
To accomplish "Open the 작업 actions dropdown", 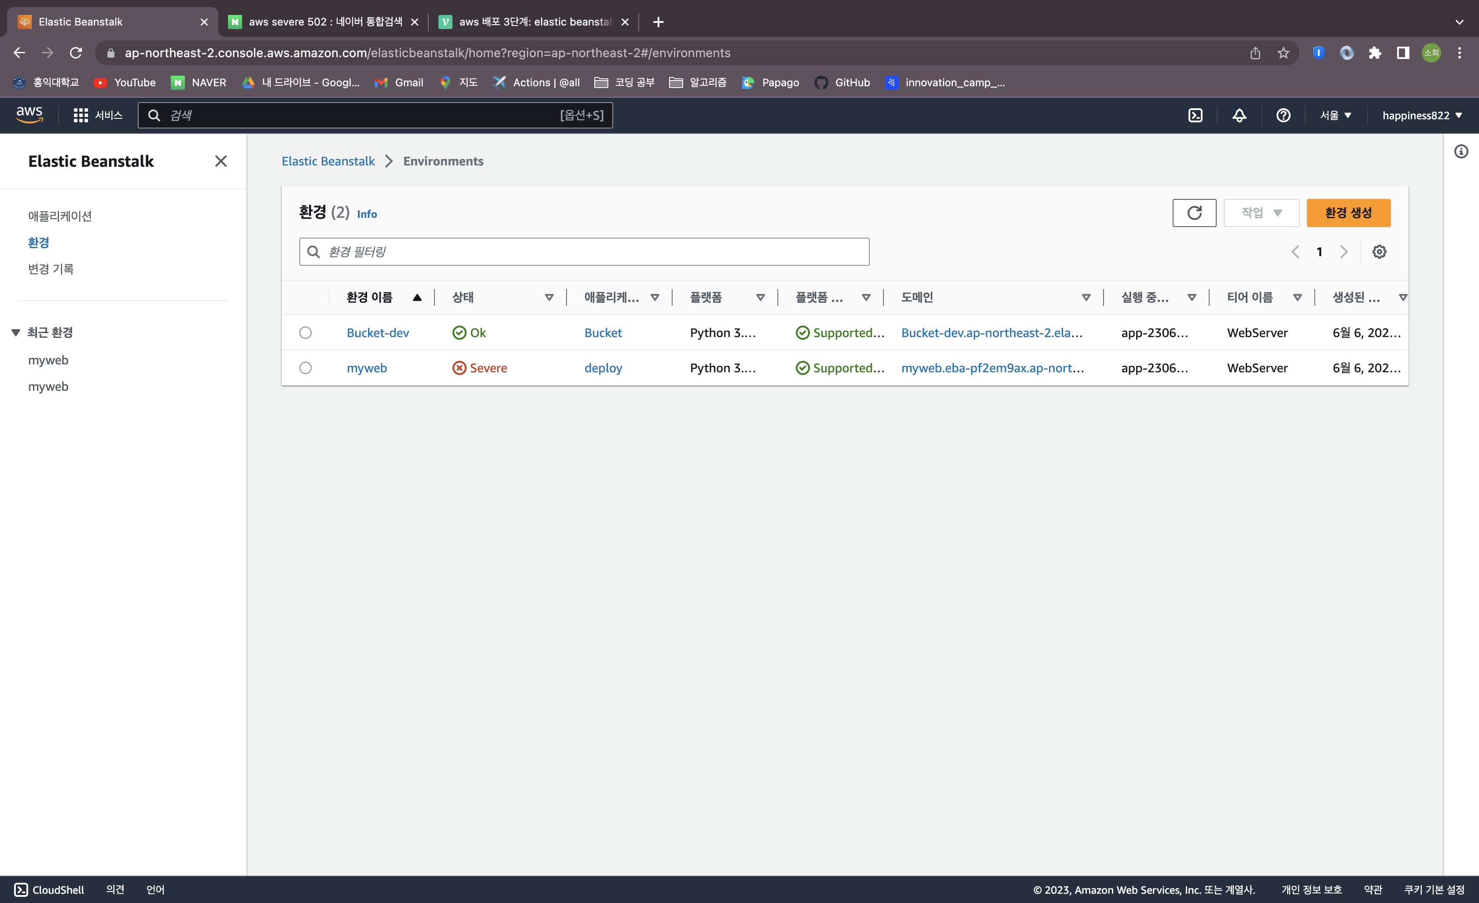I will (1261, 213).
